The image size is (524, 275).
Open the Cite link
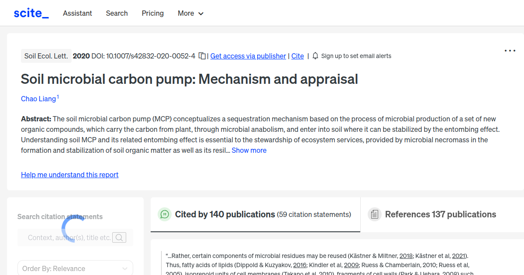pyautogui.click(x=297, y=56)
